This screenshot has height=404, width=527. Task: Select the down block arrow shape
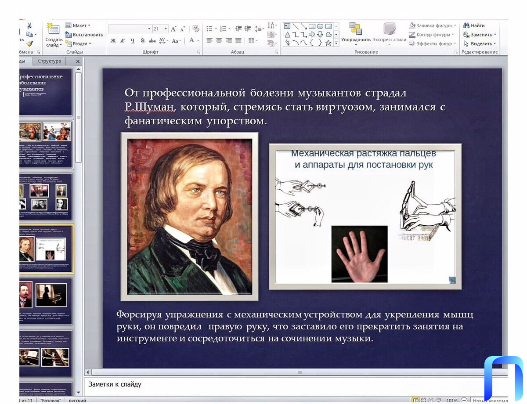click(320, 34)
